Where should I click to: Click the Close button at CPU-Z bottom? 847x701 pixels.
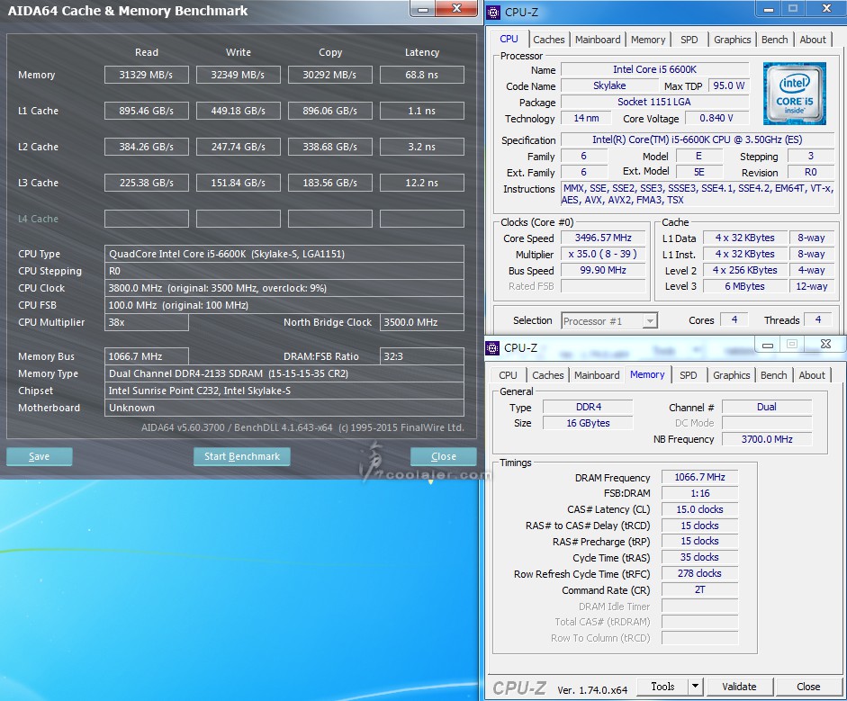(808, 687)
